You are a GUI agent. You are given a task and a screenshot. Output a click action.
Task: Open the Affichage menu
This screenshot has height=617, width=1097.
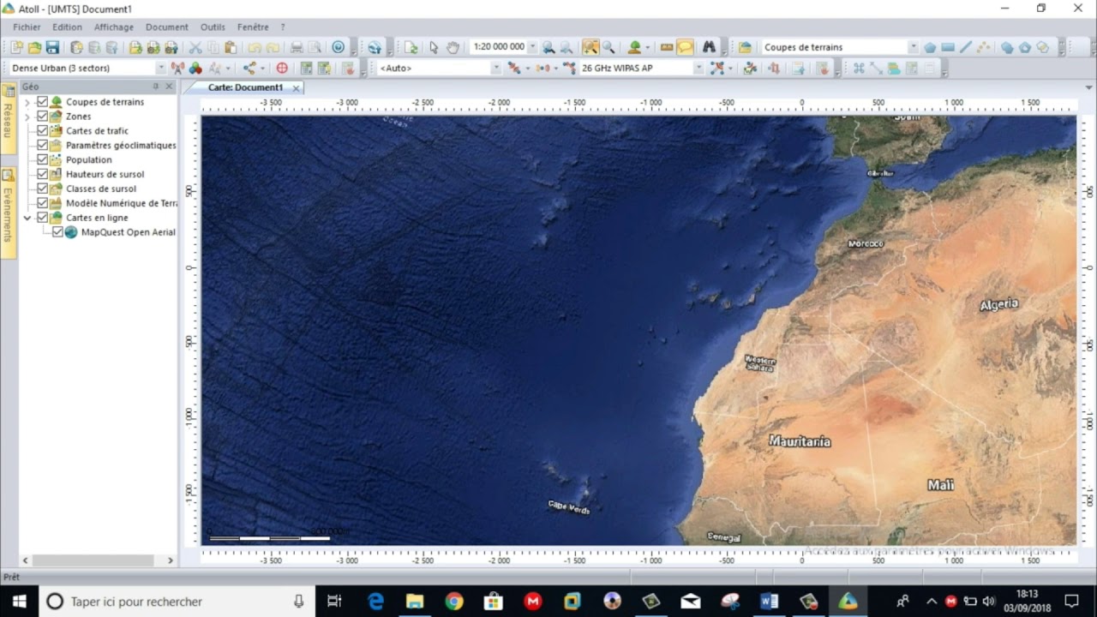click(x=114, y=27)
